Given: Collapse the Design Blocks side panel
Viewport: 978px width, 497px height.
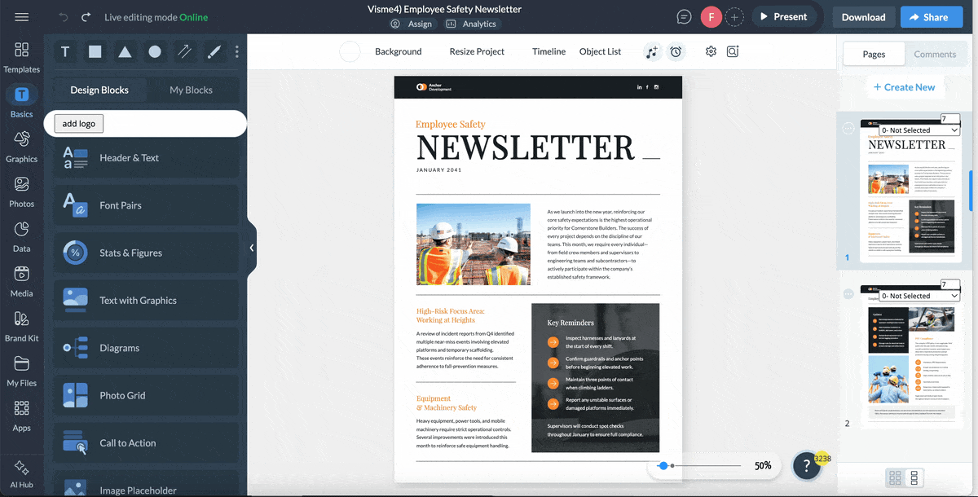Looking at the screenshot, I should pyautogui.click(x=251, y=248).
